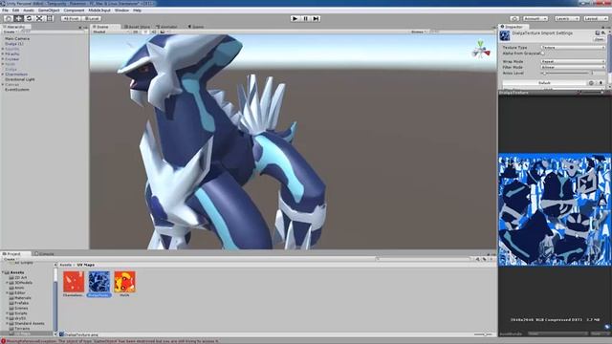Toggle scene lighting button
612x344 pixels.
tap(144, 32)
